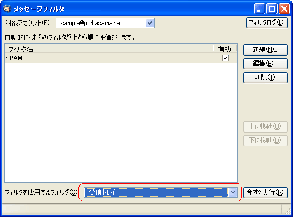The height and width of the screenshot is (217, 293).
Task: Delete the filter with 削除(T) button
Action: click(265, 77)
